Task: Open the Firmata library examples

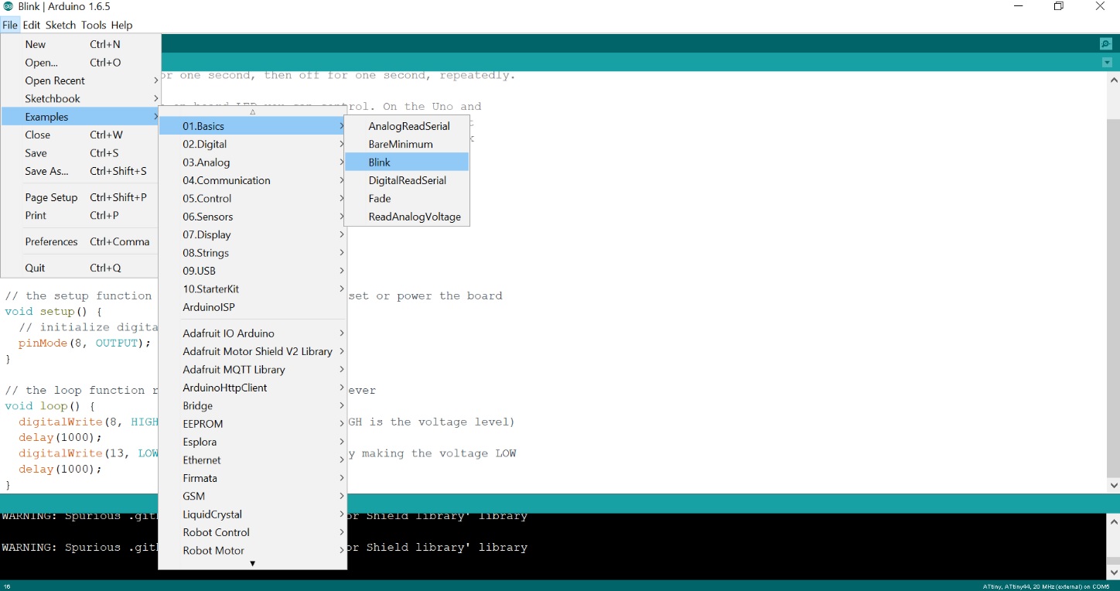Action: pyautogui.click(x=252, y=478)
